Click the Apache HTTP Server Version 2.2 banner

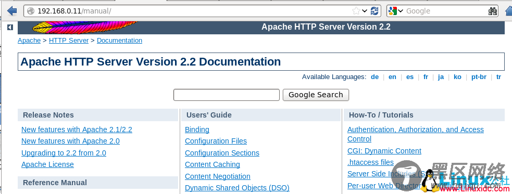point(326,27)
